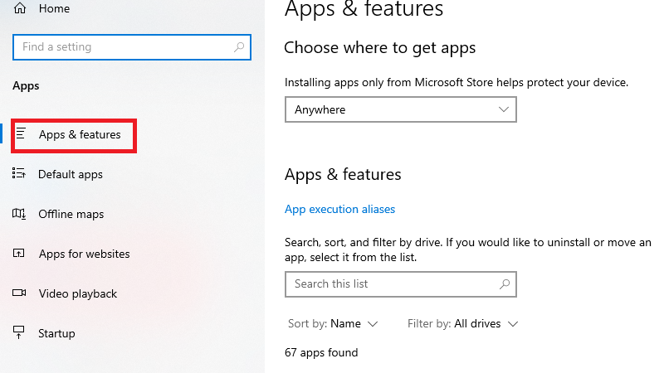This screenshot has height=373, width=664.
Task: Click the Video playback camera icon
Action: point(20,293)
